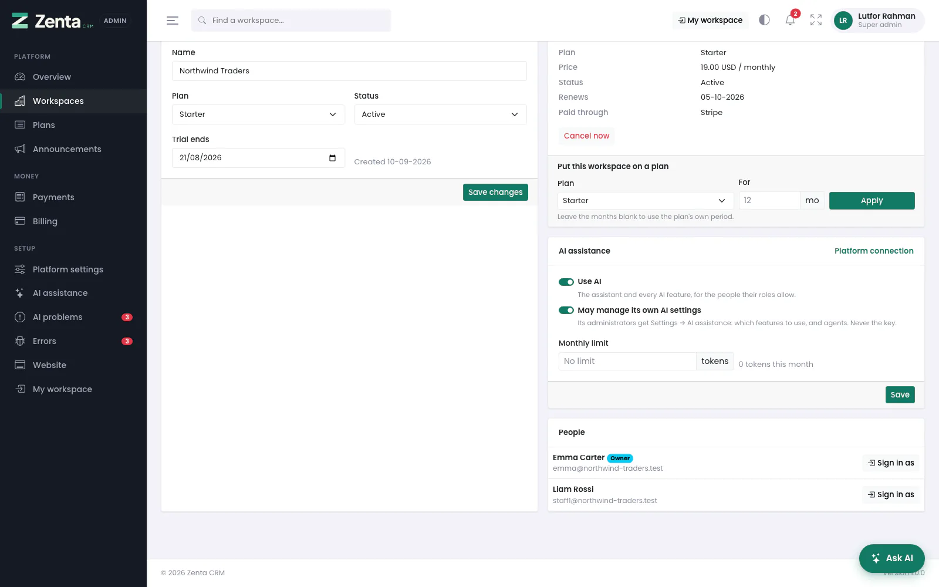
Task: Click My workspace button in top bar
Action: coord(710,21)
